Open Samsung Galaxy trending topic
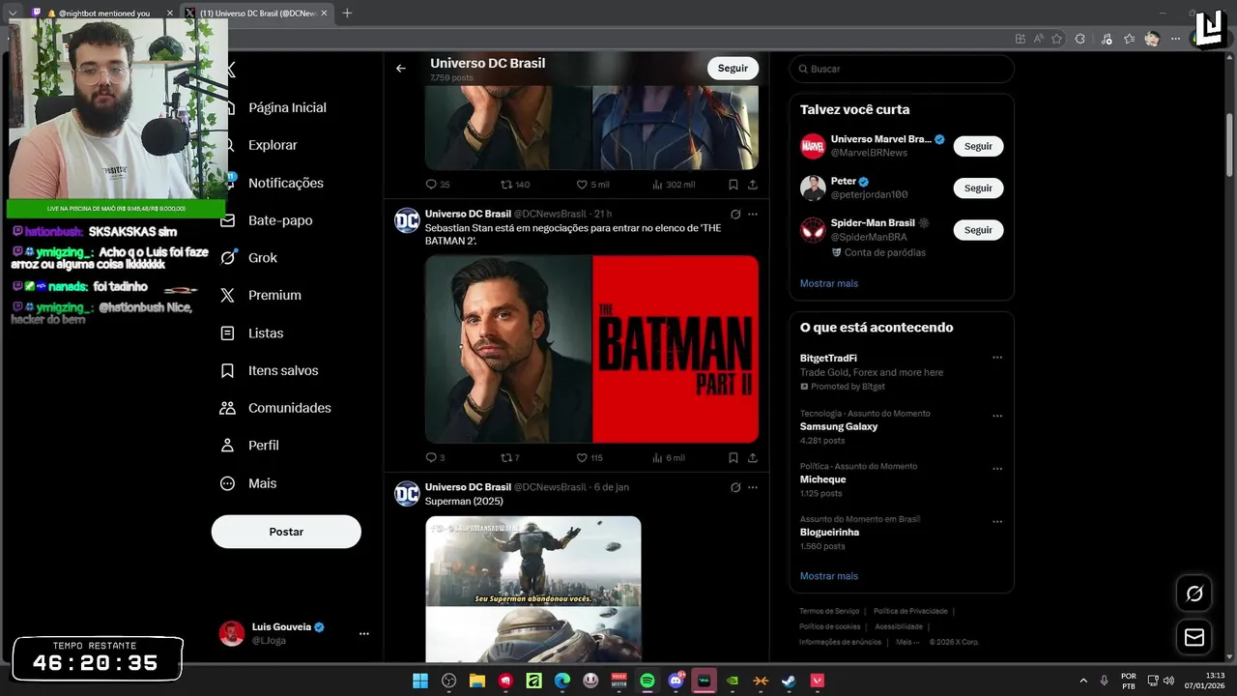 839,426
